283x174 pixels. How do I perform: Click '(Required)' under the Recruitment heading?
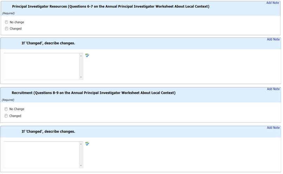point(8,100)
